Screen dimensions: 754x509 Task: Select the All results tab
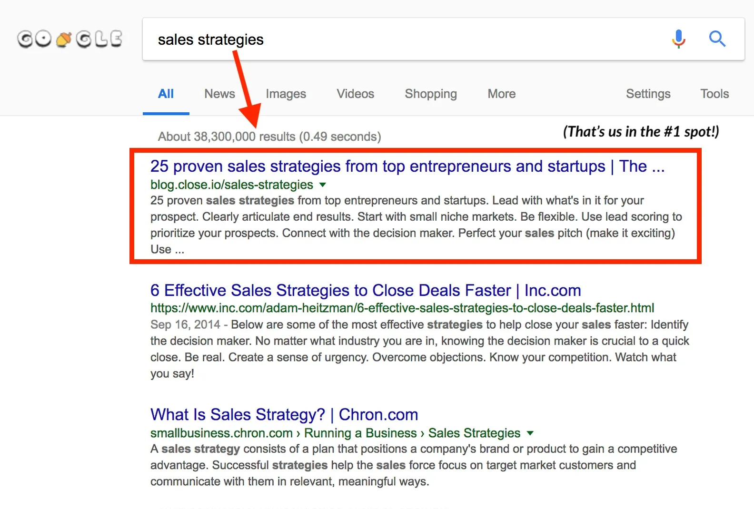click(x=166, y=94)
